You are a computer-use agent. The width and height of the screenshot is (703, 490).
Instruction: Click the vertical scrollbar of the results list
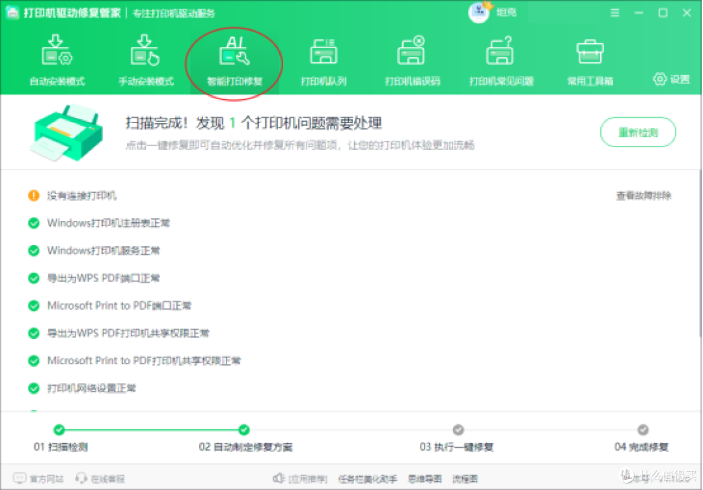click(x=700, y=253)
